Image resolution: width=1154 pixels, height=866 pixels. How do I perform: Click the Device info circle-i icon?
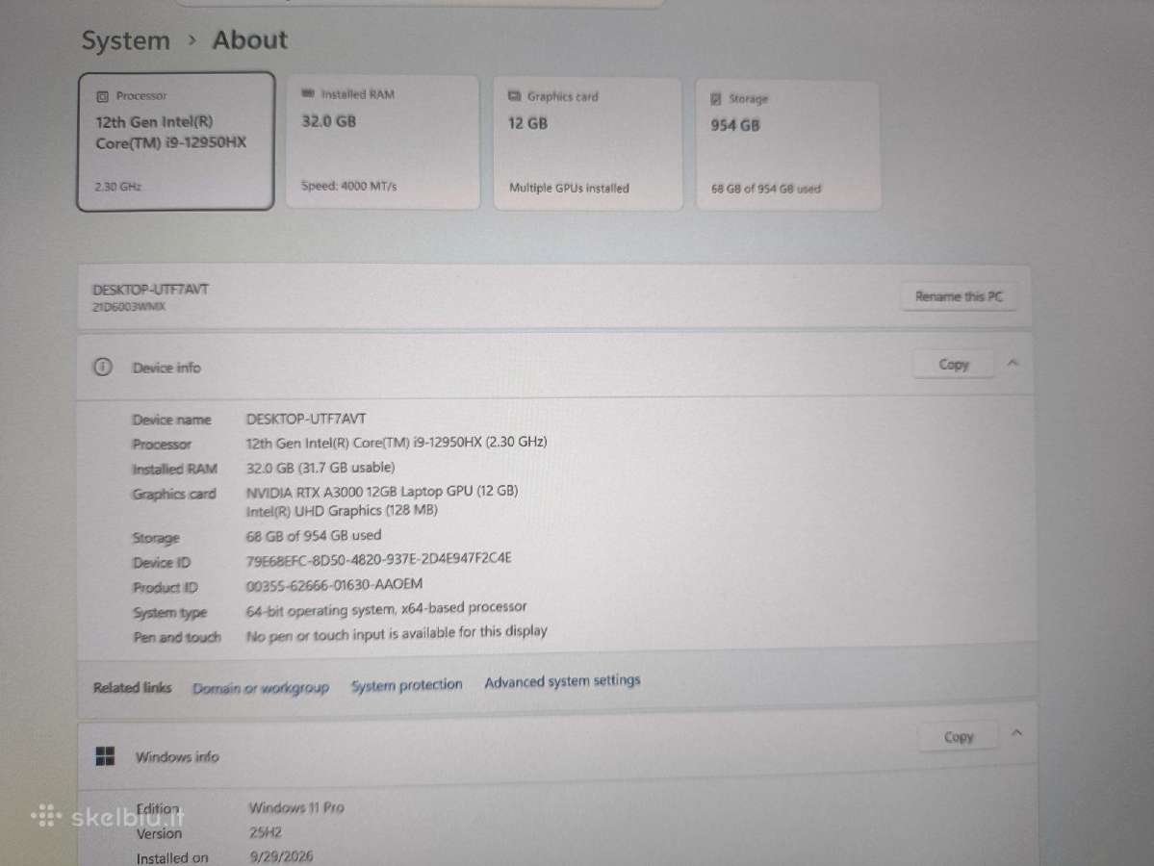pyautogui.click(x=103, y=367)
